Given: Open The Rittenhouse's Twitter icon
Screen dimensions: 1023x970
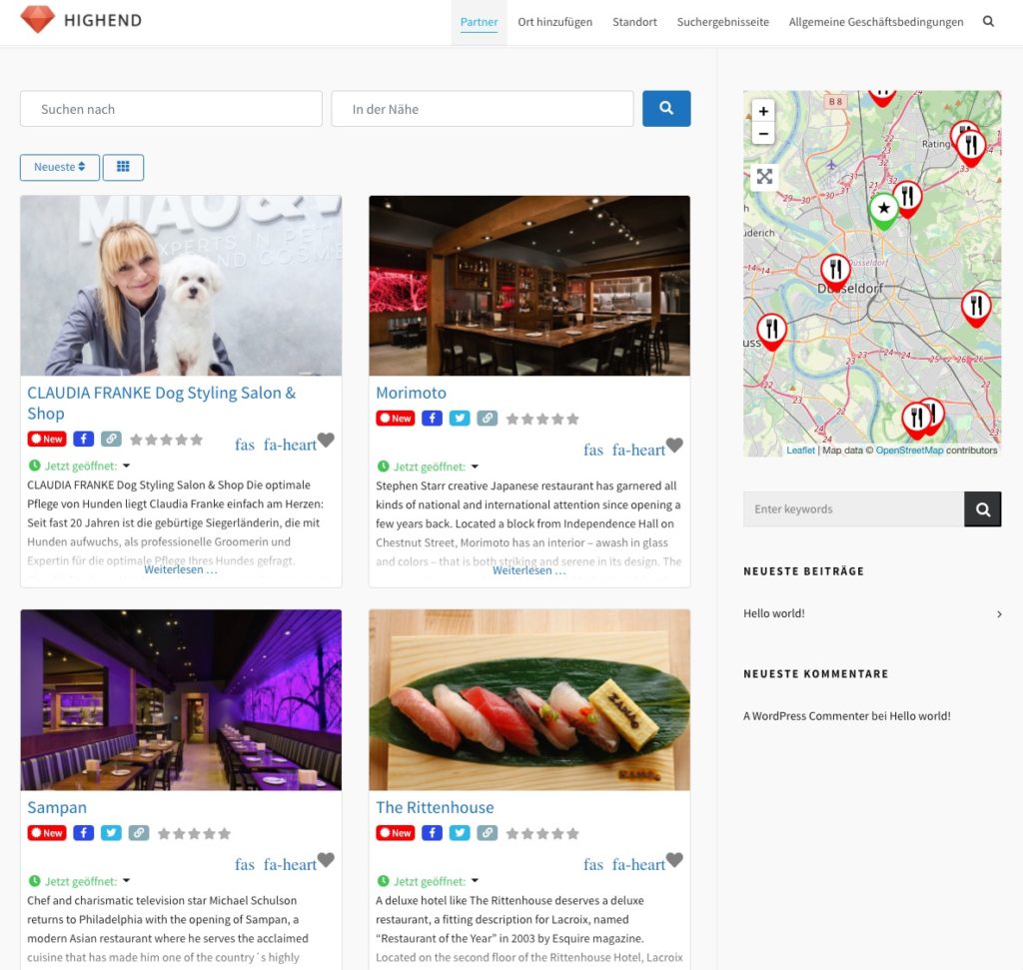Looking at the screenshot, I should pos(460,833).
